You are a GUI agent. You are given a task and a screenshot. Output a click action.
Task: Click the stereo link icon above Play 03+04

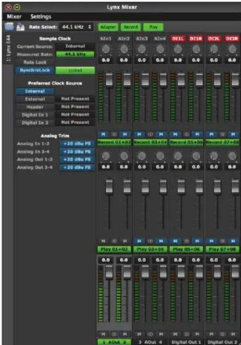[x=150, y=241]
